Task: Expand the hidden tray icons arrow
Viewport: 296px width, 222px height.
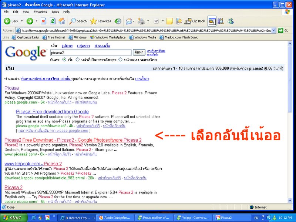Action: tap(269, 218)
